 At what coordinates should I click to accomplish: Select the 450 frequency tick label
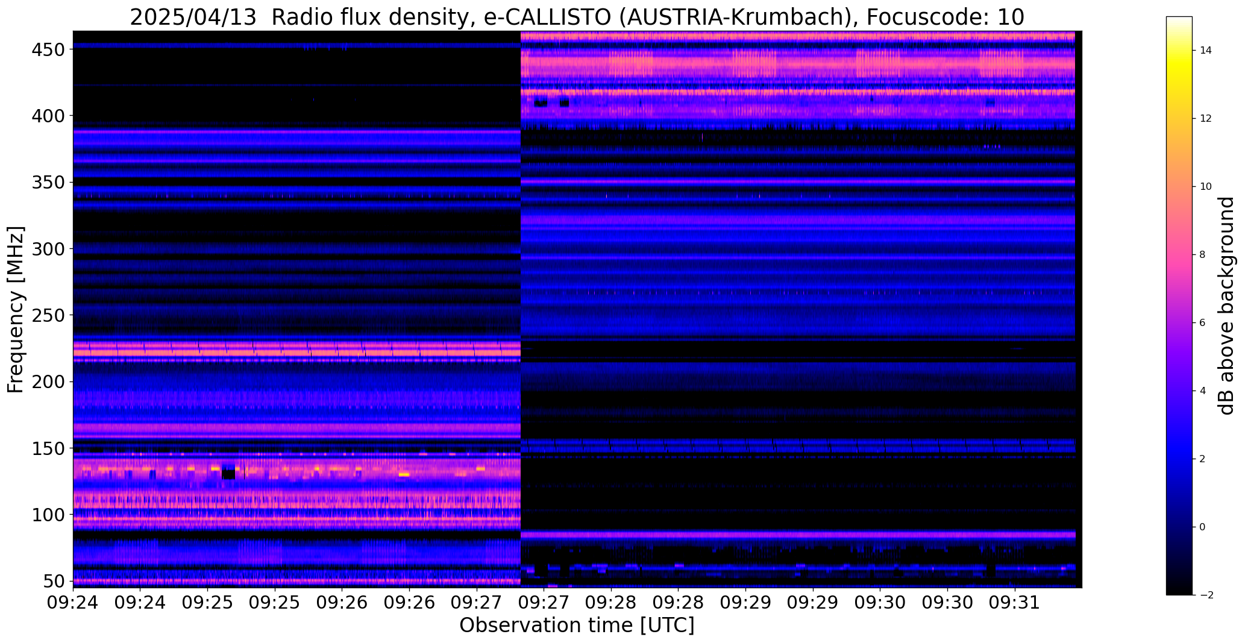48,49
